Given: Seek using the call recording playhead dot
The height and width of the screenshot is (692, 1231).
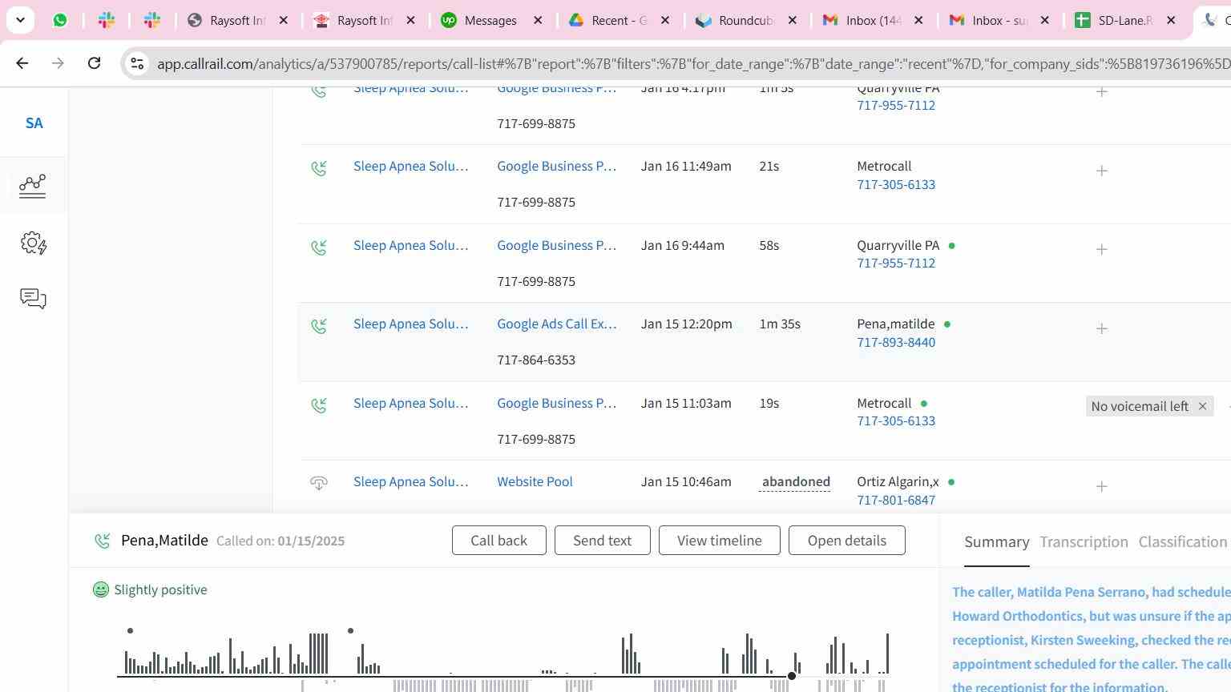Looking at the screenshot, I should (x=792, y=676).
